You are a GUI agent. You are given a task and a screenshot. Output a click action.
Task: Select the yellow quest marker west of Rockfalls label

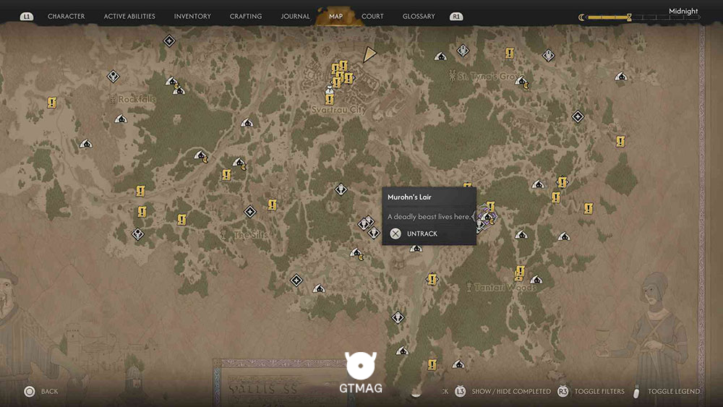click(x=51, y=103)
